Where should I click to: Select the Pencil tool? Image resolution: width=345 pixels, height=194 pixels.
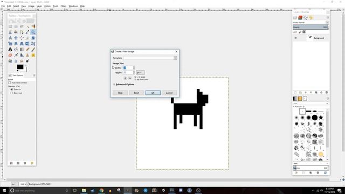point(27,49)
